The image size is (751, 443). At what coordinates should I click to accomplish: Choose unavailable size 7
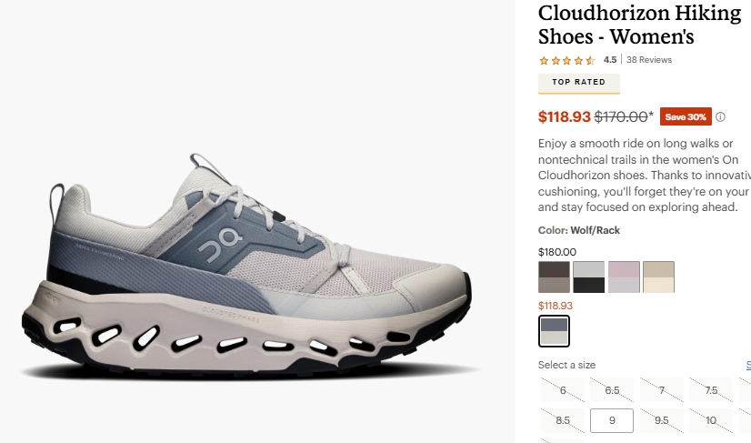pyautogui.click(x=661, y=390)
